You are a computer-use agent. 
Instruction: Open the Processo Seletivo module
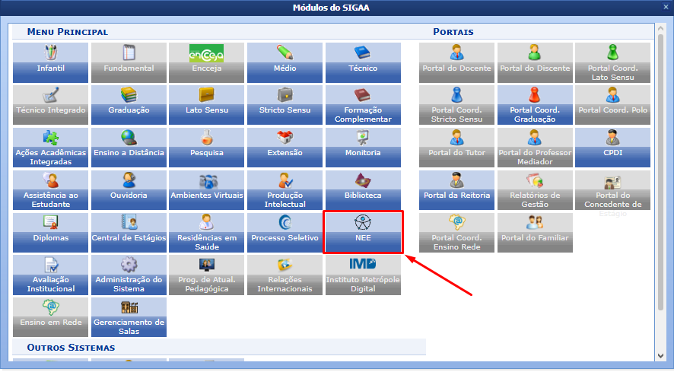[x=285, y=232]
